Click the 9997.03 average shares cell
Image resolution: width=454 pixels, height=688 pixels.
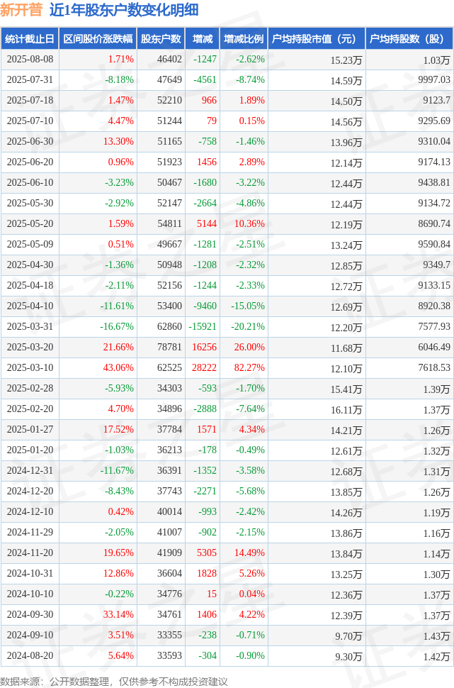434,80
